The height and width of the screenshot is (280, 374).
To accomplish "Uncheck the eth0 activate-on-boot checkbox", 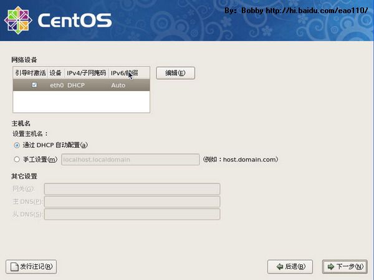I will 34,85.
